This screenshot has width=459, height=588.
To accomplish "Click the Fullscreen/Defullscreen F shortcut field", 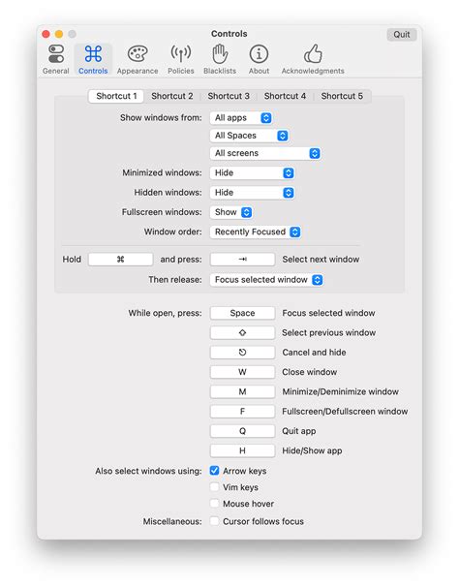I will 242,412.
